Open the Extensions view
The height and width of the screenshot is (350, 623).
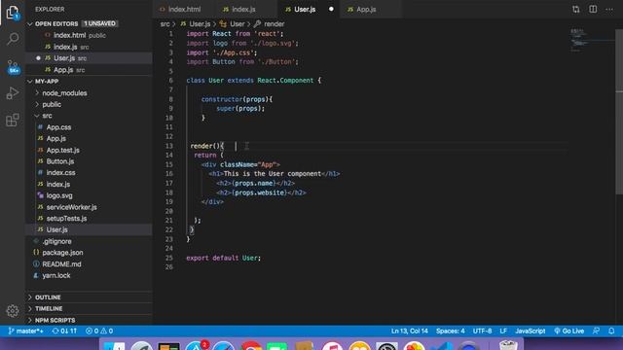tap(13, 120)
